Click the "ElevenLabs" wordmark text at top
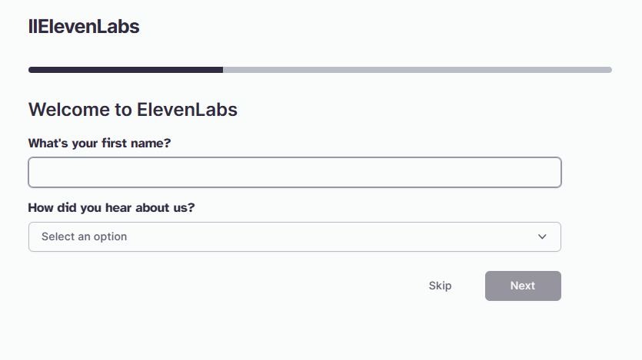The height and width of the screenshot is (360, 642). coord(88,27)
